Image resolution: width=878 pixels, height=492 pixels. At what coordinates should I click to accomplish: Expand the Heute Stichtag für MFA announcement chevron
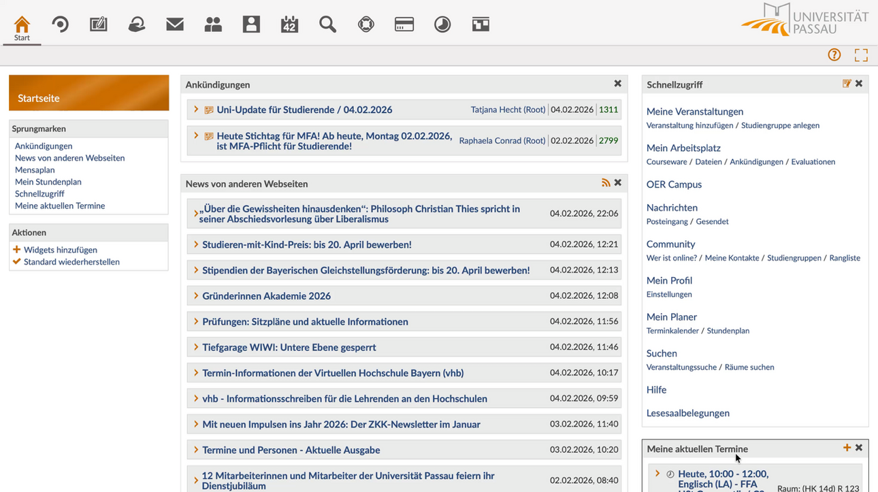(196, 135)
